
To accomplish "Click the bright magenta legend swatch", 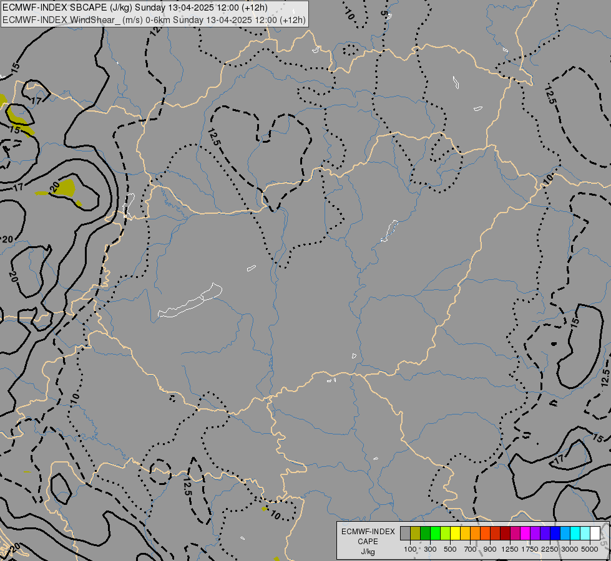I will click(x=525, y=534).
